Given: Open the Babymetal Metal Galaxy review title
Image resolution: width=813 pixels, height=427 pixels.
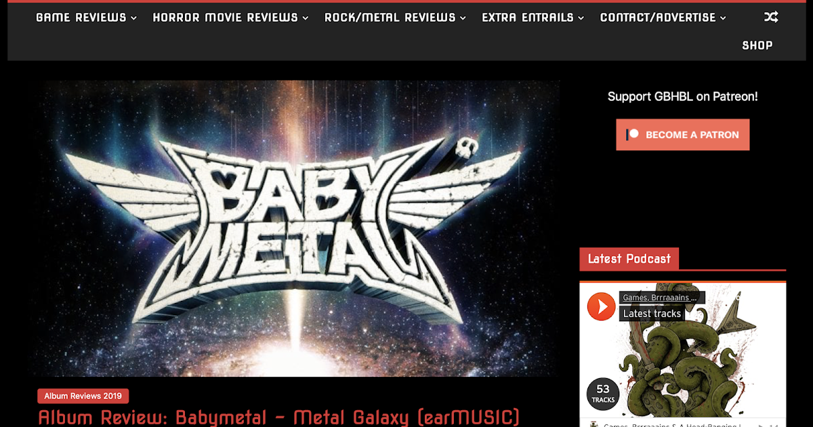Looking at the screenshot, I should 279,417.
